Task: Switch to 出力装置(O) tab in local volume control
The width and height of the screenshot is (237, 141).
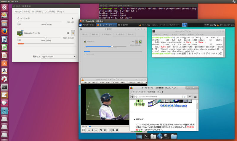Action: 38,12
